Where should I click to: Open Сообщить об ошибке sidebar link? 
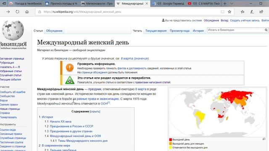click(13, 92)
